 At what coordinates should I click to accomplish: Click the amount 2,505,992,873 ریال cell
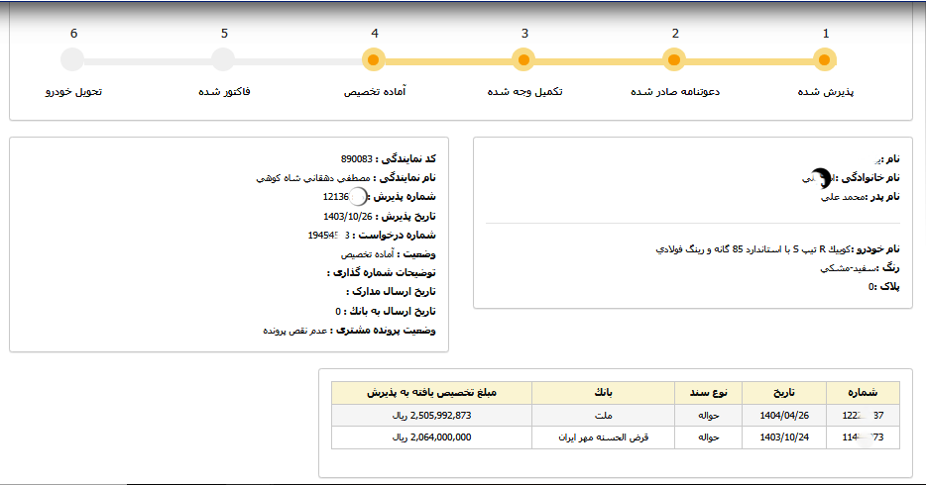(x=431, y=416)
